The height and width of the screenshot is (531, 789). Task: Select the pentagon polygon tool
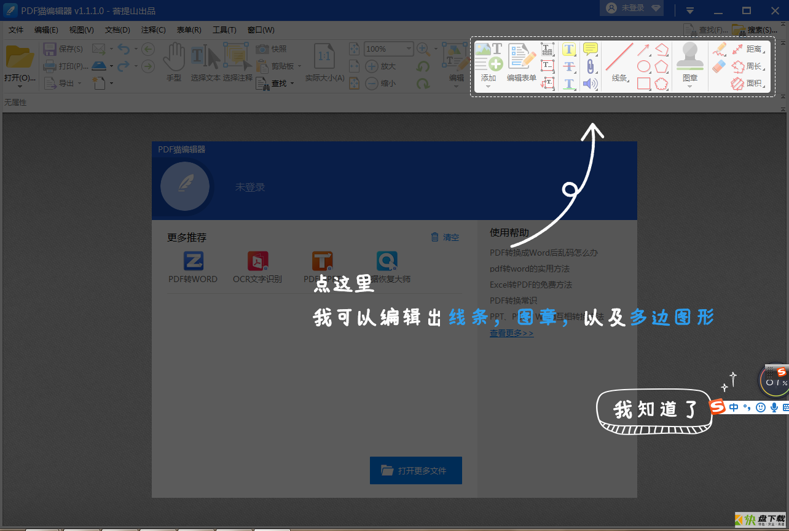(661, 66)
